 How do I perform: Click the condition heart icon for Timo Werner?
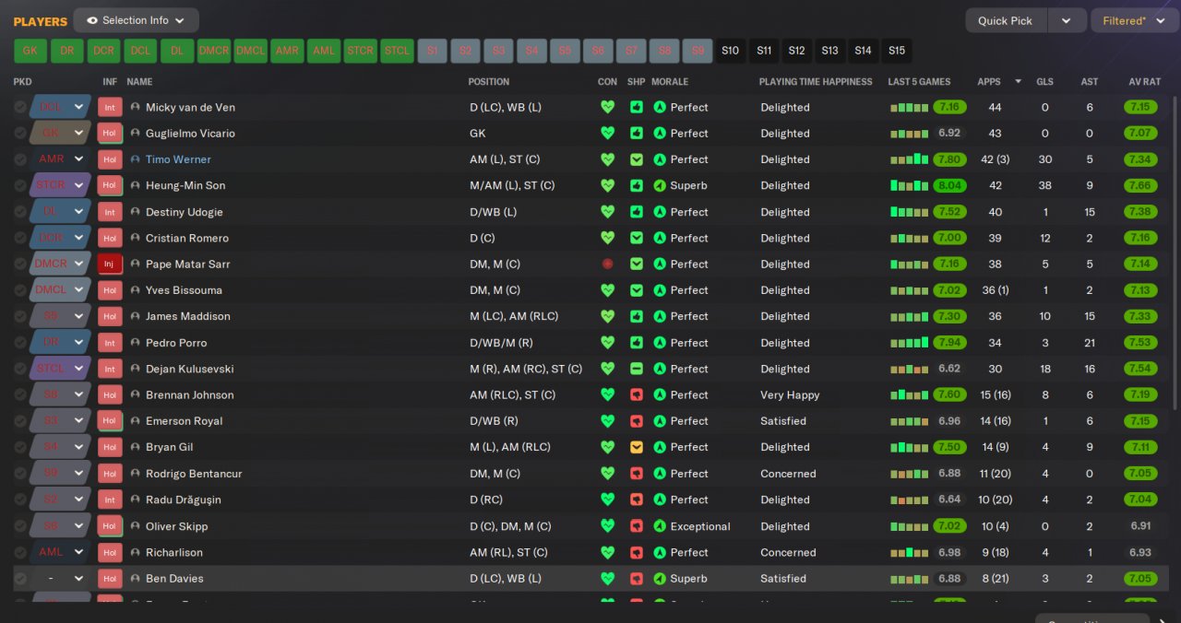[x=607, y=159]
